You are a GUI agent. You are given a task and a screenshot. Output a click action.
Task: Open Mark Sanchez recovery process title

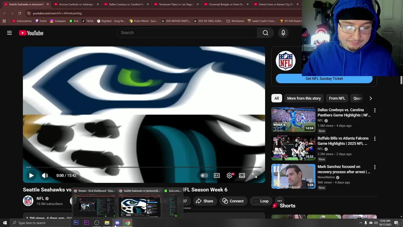pyautogui.click(x=344, y=169)
